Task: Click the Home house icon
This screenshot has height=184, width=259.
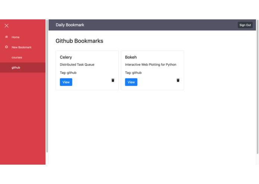Action: tap(6, 37)
